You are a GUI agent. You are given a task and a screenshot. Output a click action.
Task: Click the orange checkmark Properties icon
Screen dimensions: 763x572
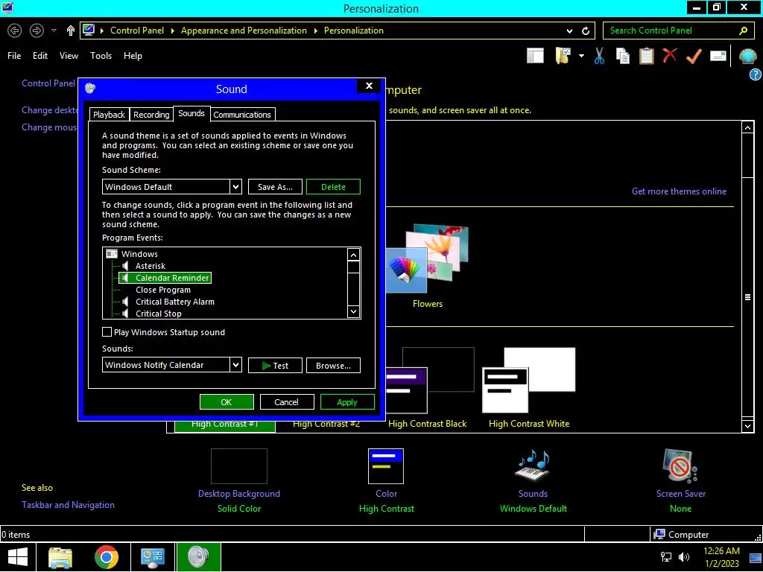pyautogui.click(x=694, y=56)
